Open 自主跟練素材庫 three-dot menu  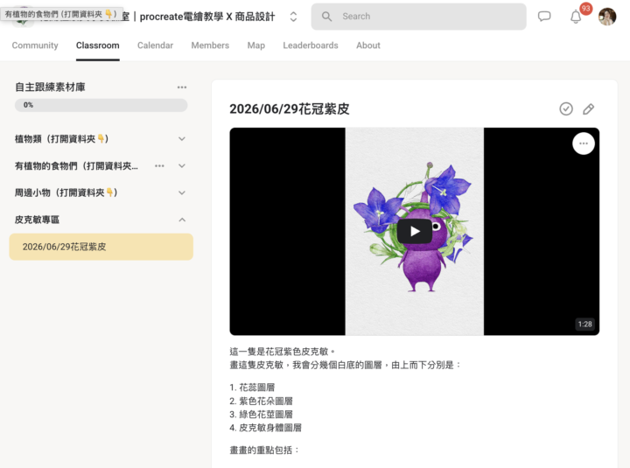click(182, 87)
